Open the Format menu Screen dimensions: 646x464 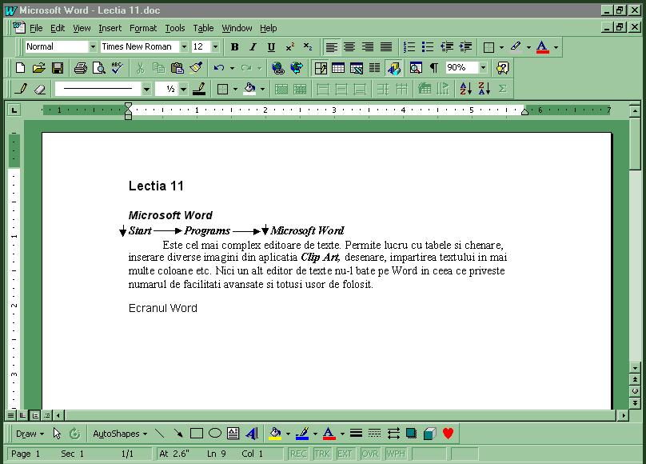click(143, 28)
